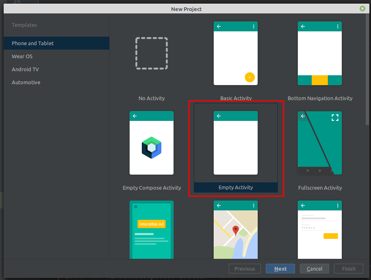Click the yellow floating action button icon

(x=250, y=77)
